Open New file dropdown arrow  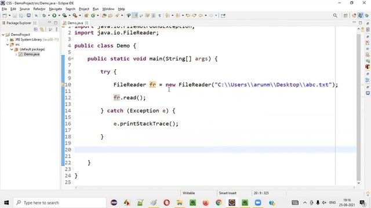[10, 16]
